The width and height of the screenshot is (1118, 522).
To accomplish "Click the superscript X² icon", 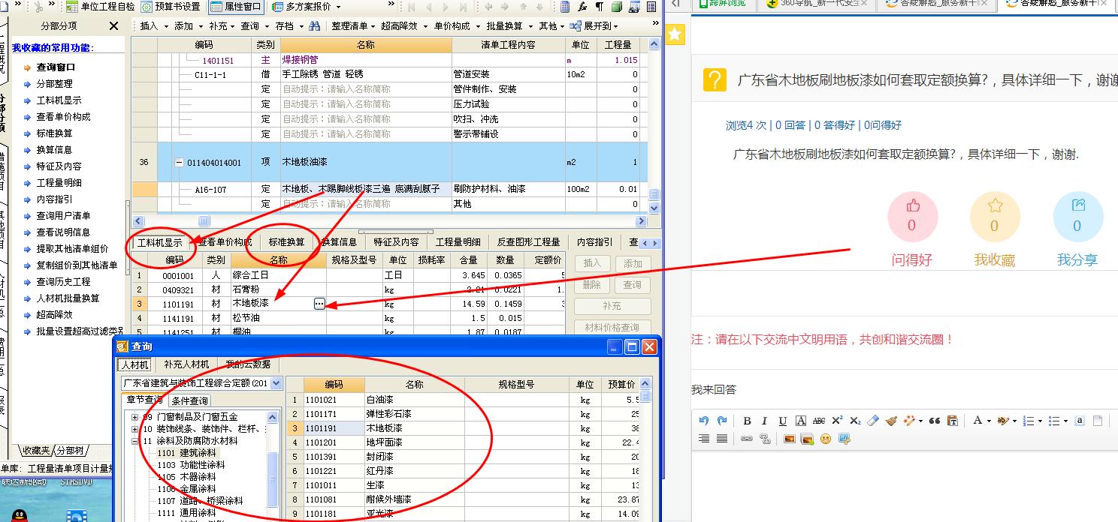I will [837, 421].
